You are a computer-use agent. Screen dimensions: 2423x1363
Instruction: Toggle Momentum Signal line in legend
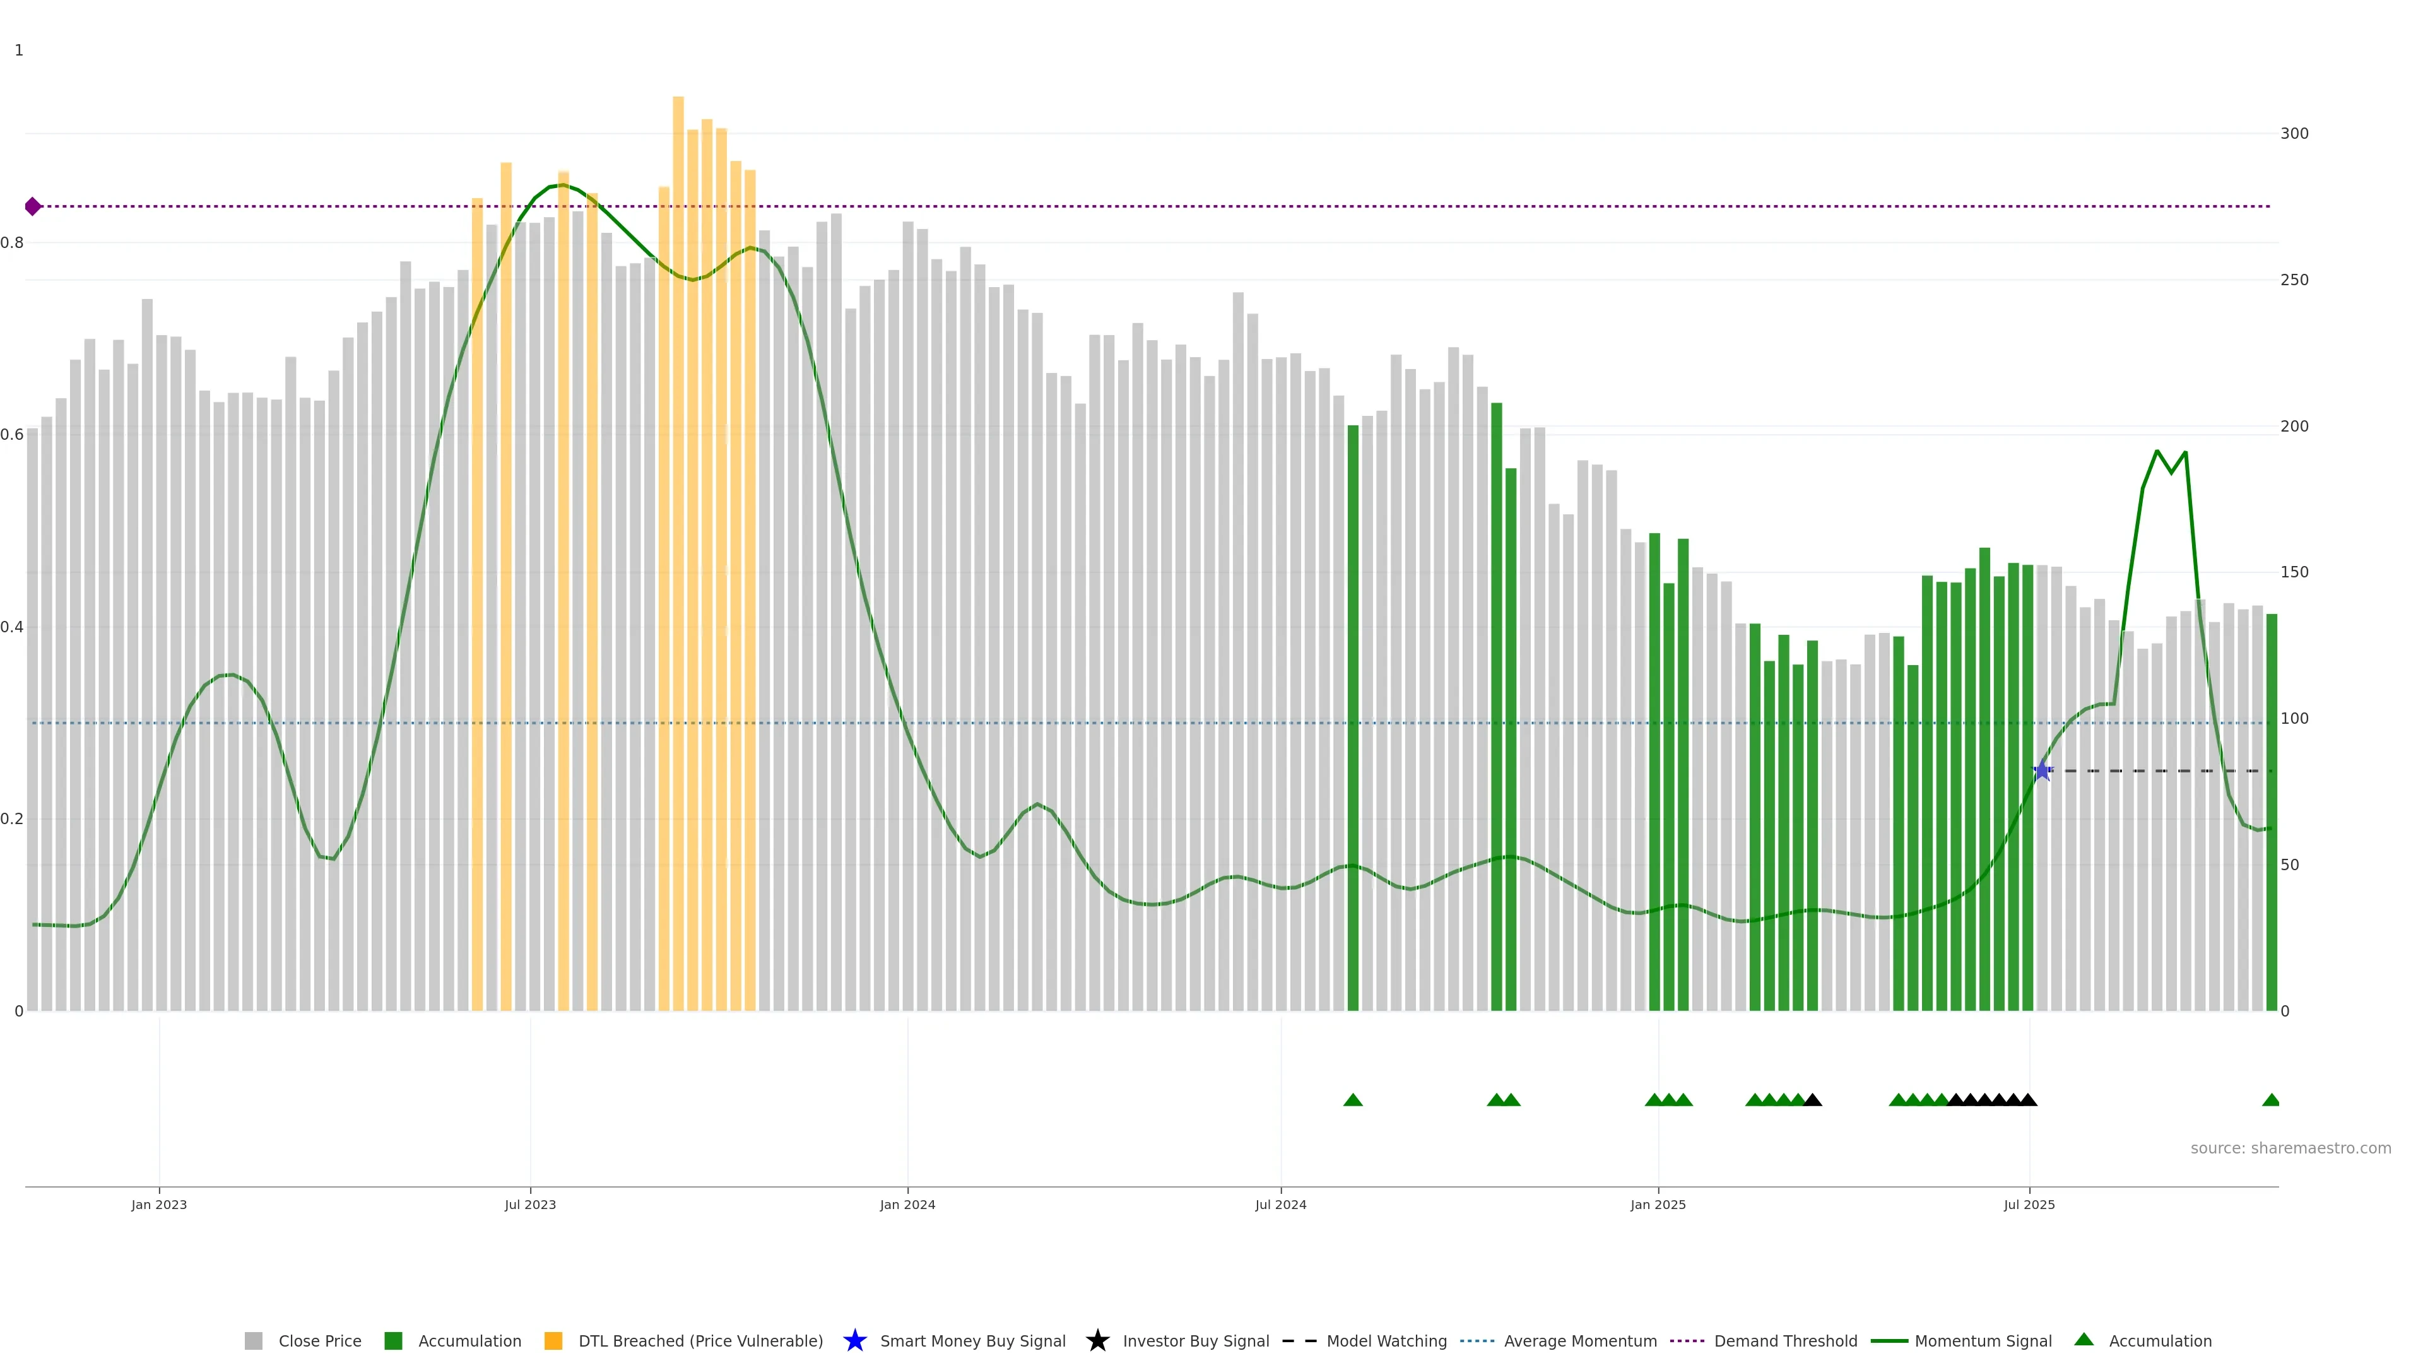[x=1983, y=1340]
